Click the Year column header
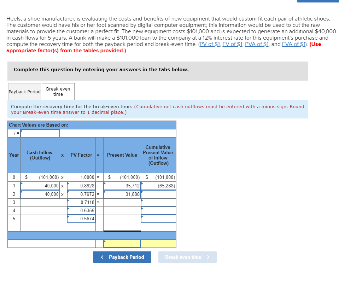The image size is (339, 291). (14, 155)
